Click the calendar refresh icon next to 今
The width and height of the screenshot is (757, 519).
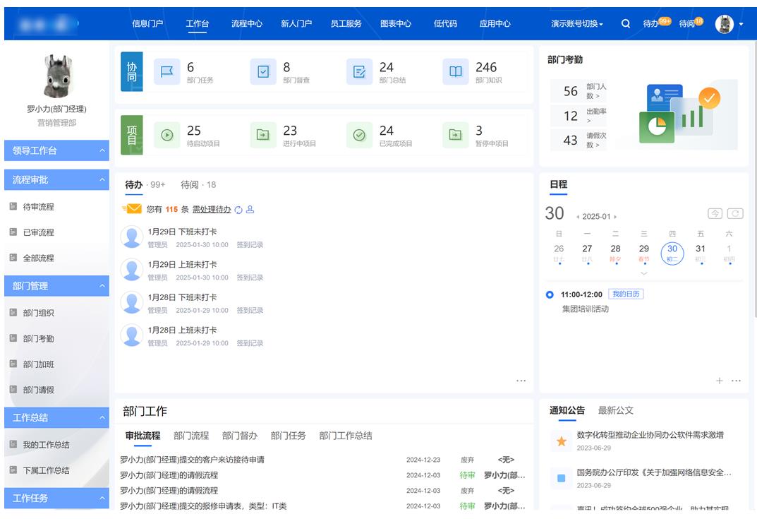pos(735,213)
